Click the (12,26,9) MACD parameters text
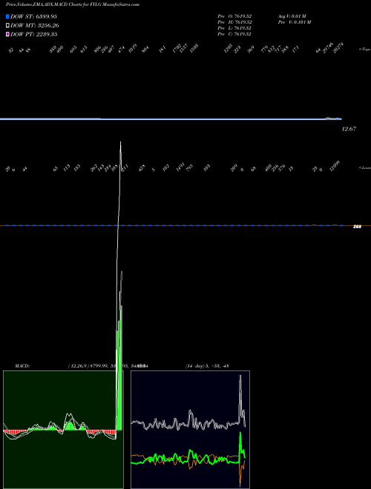This screenshot has height=489, width=371. (x=78, y=366)
